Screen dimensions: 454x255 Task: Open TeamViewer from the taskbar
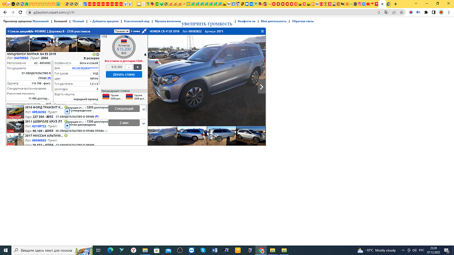click(192, 250)
